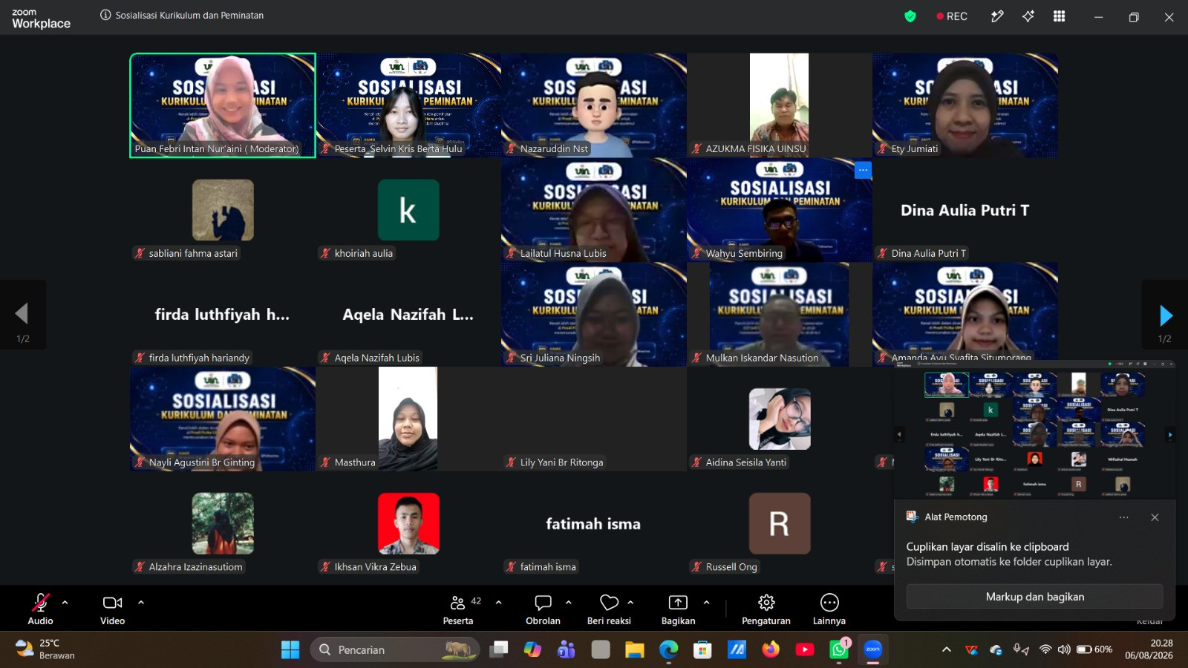Start screen sharing with Bagikan

click(678, 609)
